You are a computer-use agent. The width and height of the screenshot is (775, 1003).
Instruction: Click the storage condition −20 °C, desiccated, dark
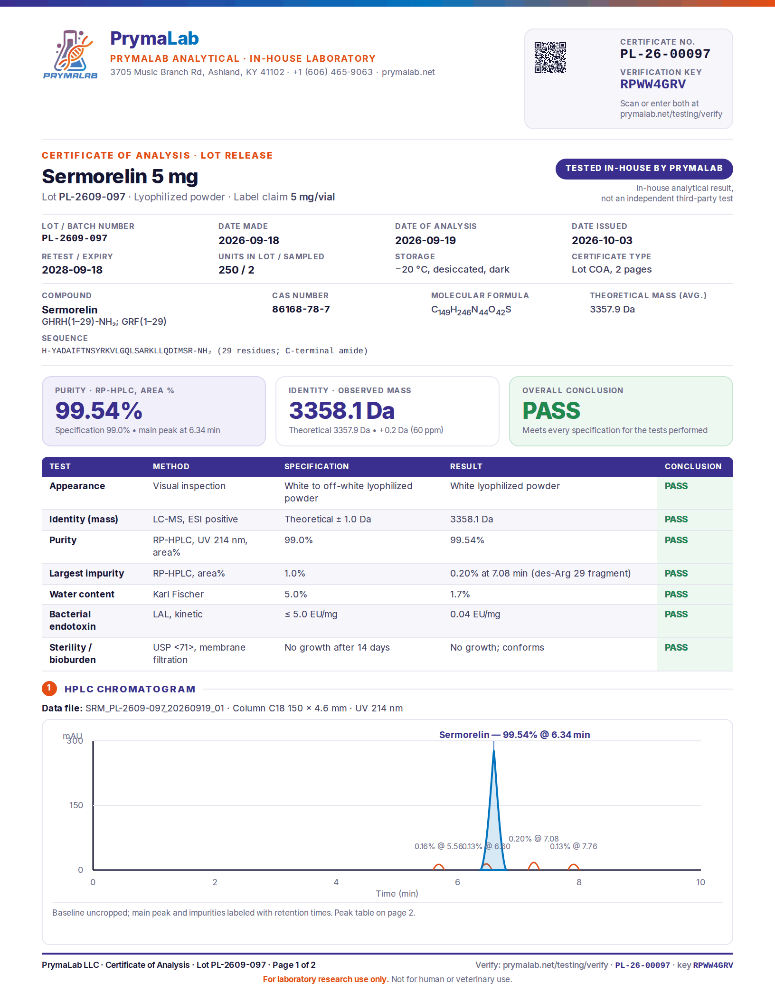452,269
